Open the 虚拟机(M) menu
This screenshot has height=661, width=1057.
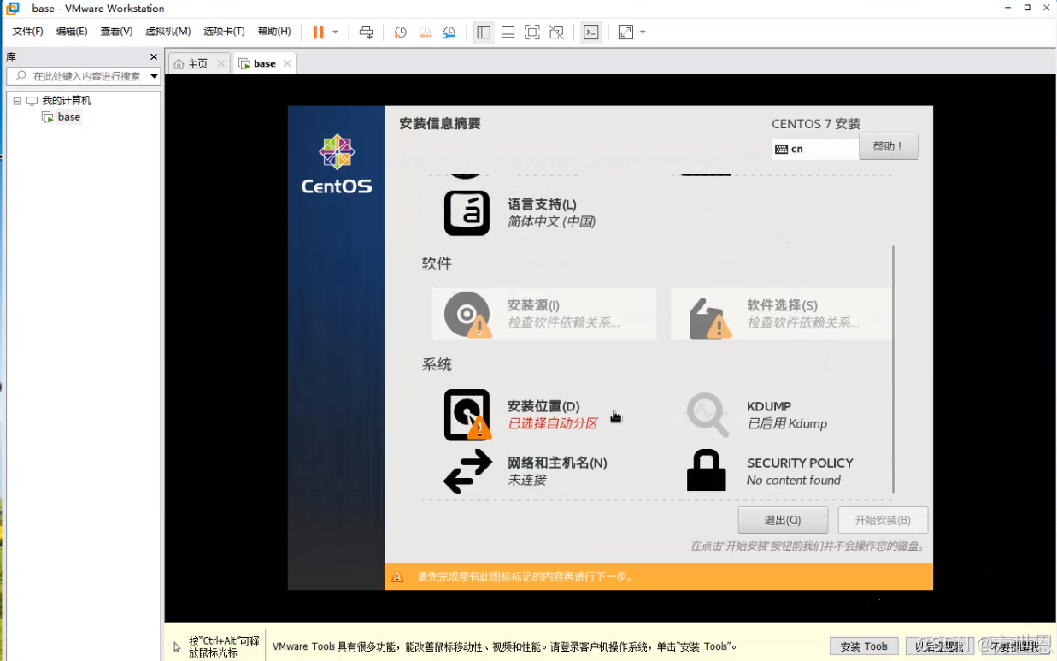coord(167,32)
